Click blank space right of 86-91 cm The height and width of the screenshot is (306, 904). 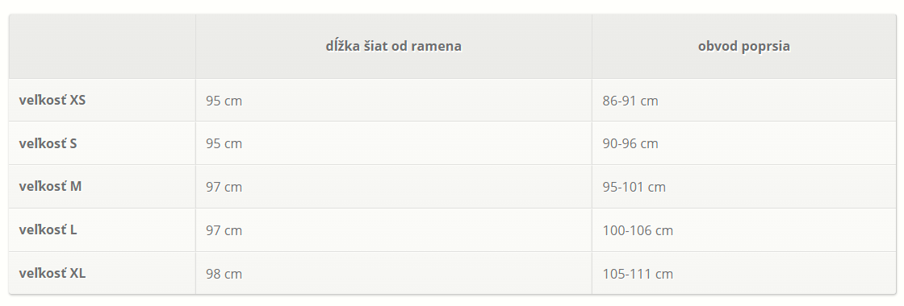777,101
